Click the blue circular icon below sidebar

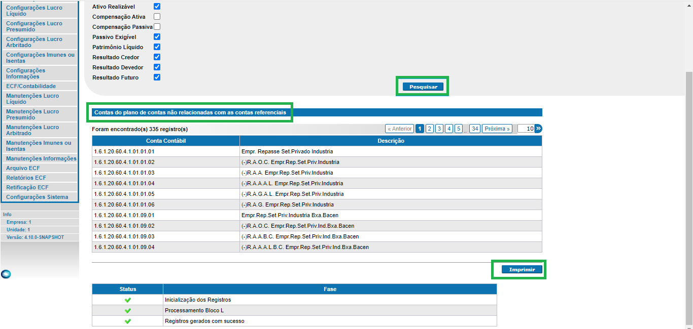click(6, 274)
